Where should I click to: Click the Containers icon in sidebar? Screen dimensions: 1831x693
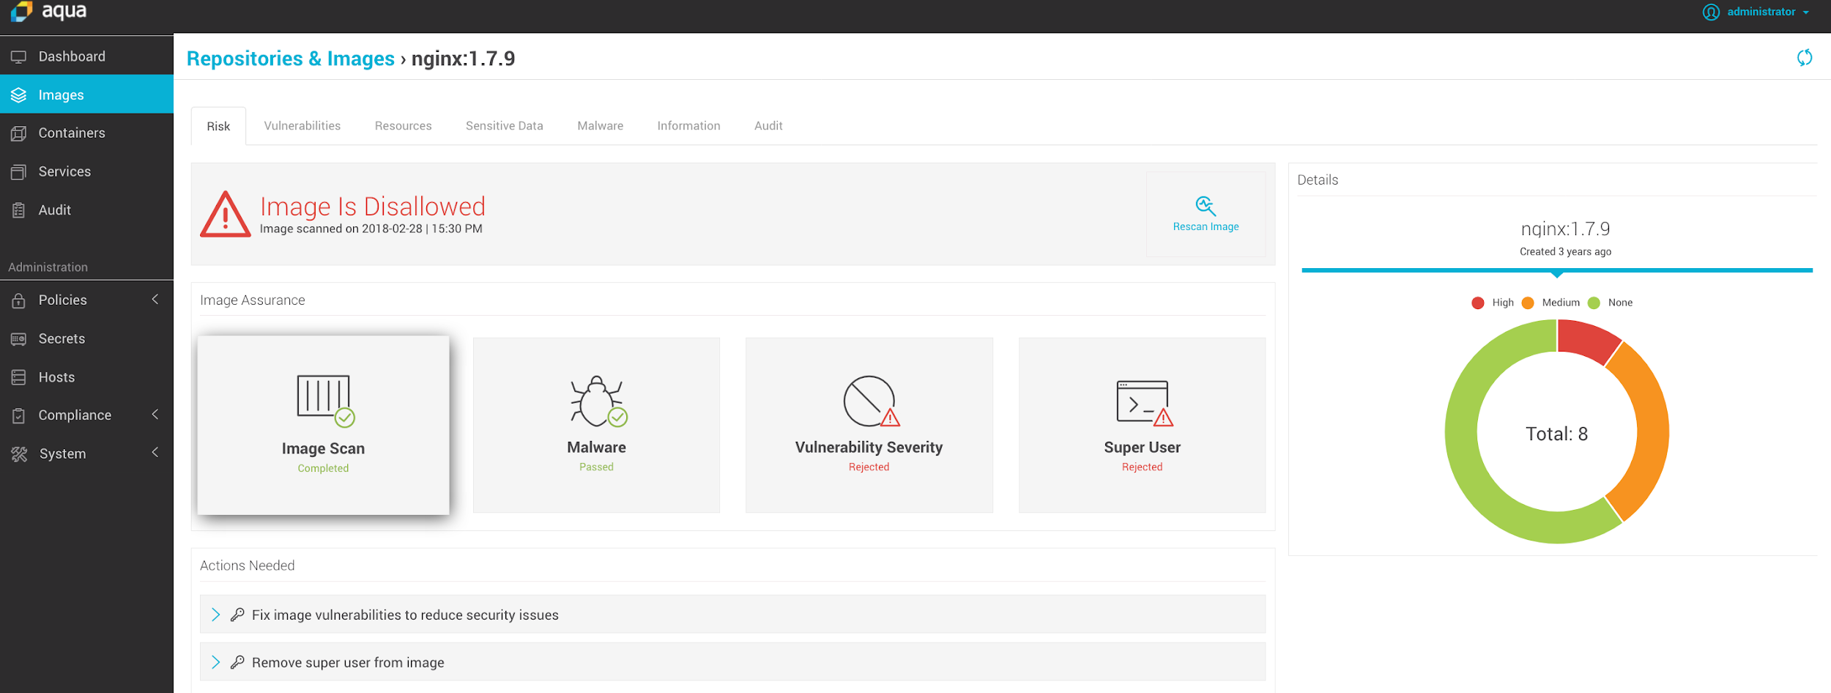pos(19,133)
